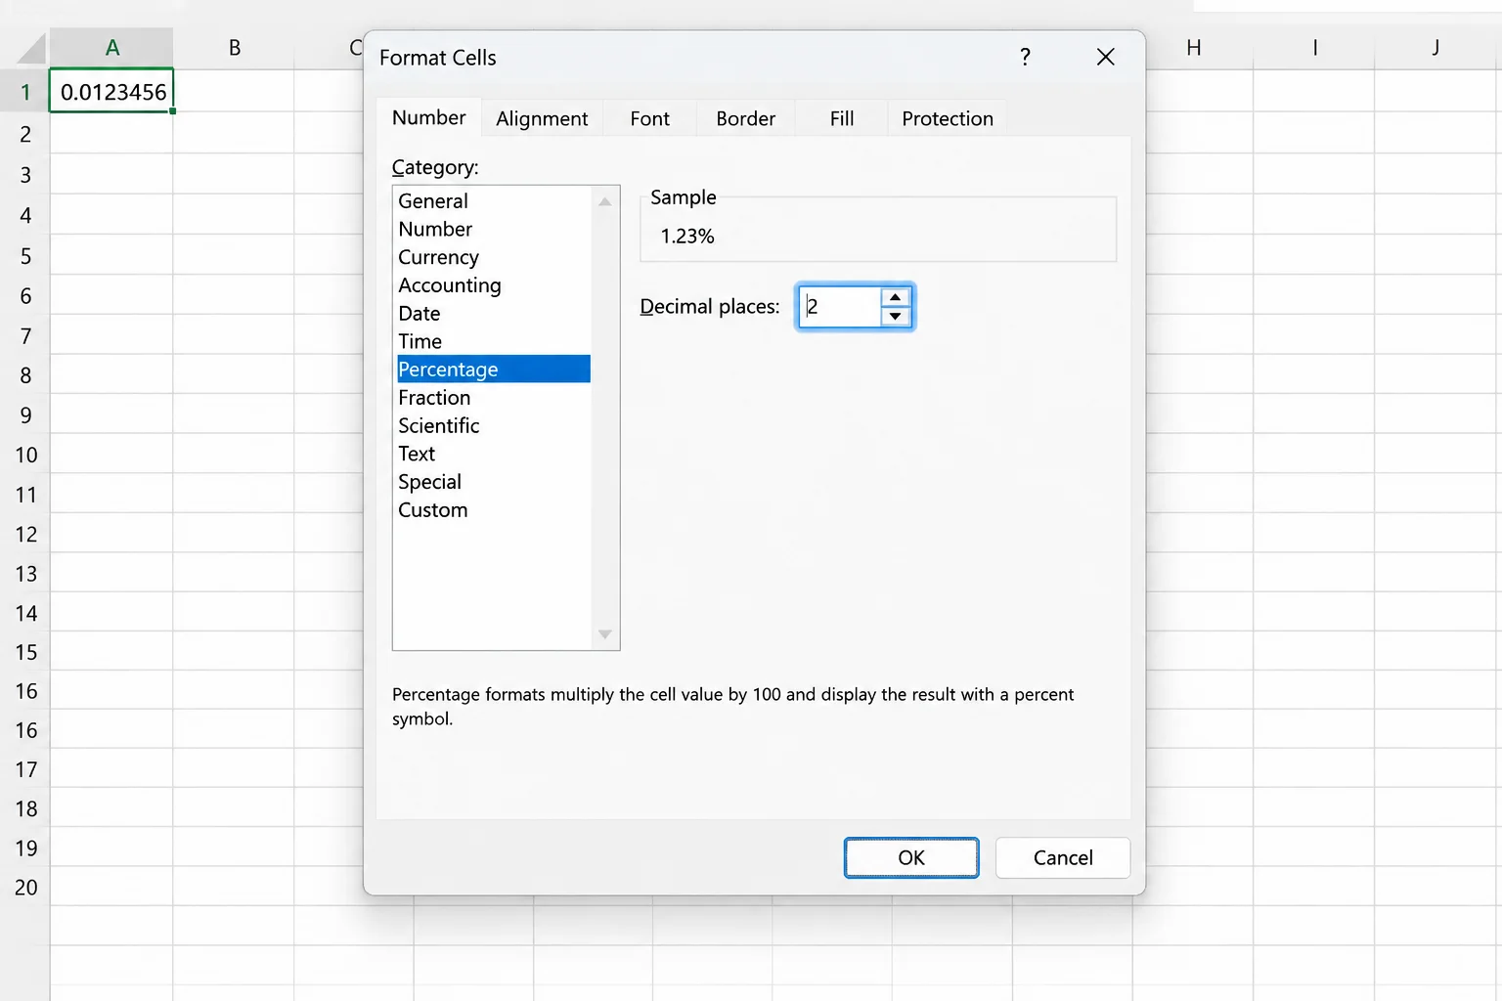Open the Fill tab

tap(841, 118)
